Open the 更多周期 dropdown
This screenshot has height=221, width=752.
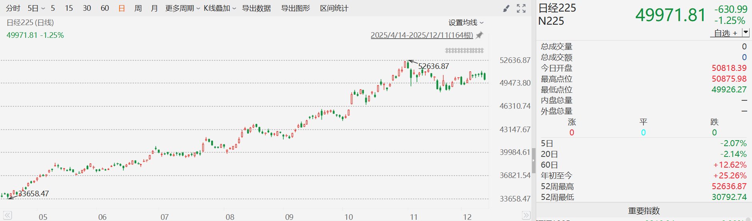coord(183,8)
